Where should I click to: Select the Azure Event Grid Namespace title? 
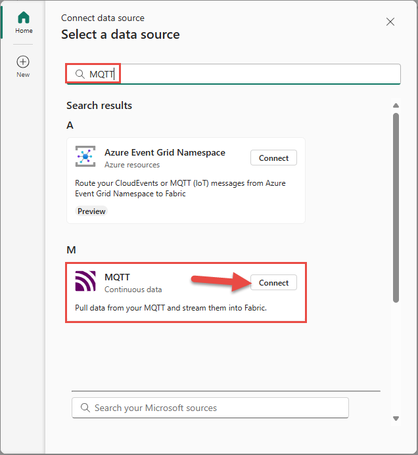click(164, 152)
